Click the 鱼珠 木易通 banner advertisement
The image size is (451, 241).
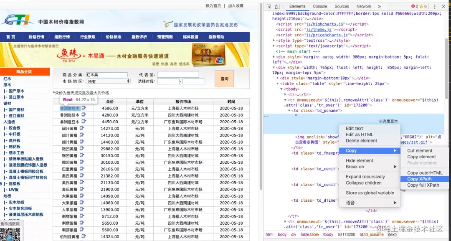pyautogui.click(x=125, y=55)
